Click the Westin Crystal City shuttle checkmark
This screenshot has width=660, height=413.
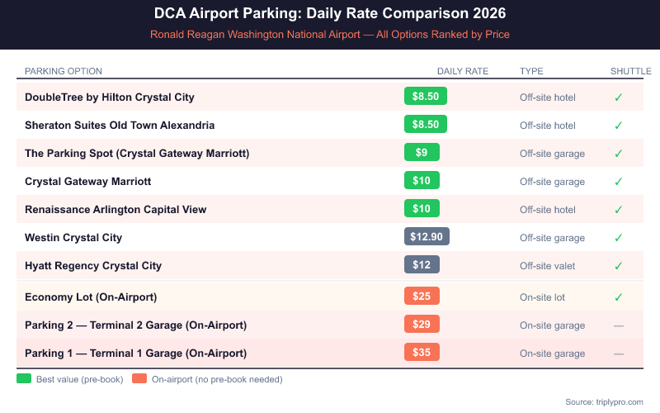pyautogui.click(x=618, y=238)
